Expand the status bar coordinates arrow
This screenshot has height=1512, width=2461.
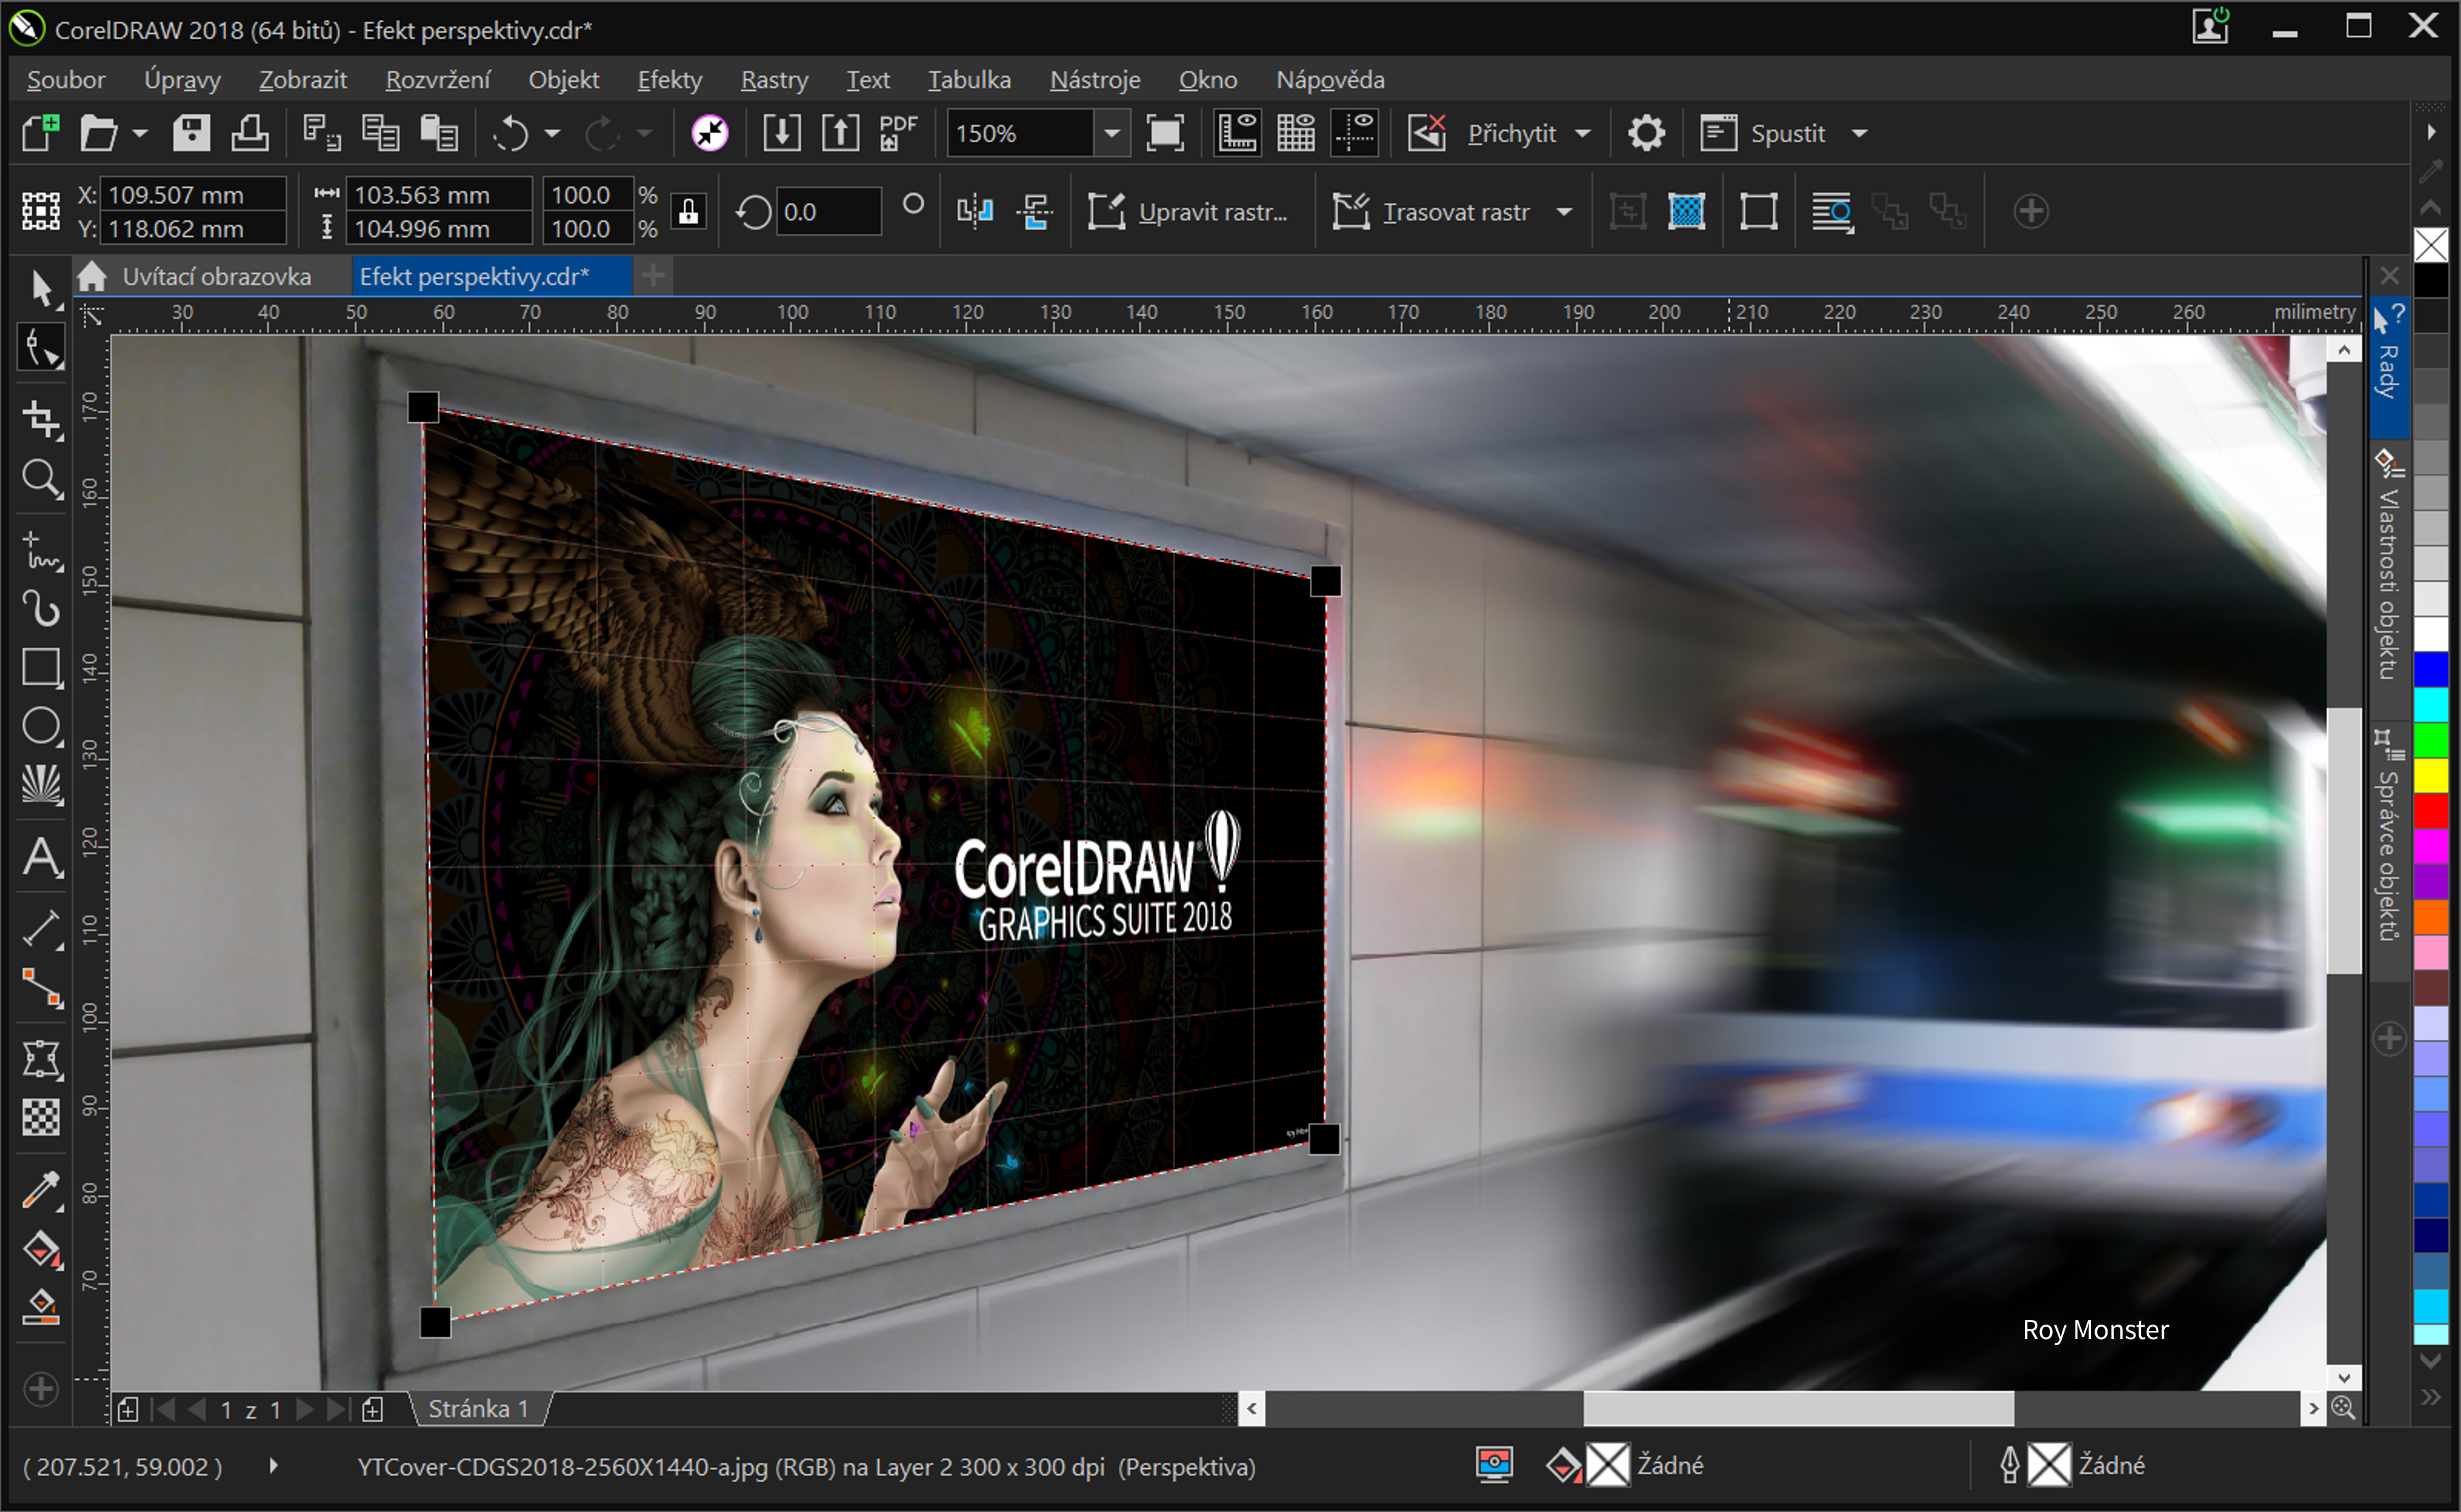[x=273, y=1466]
